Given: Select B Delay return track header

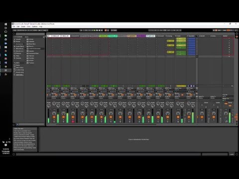Looking at the screenshot, I should [216, 36].
